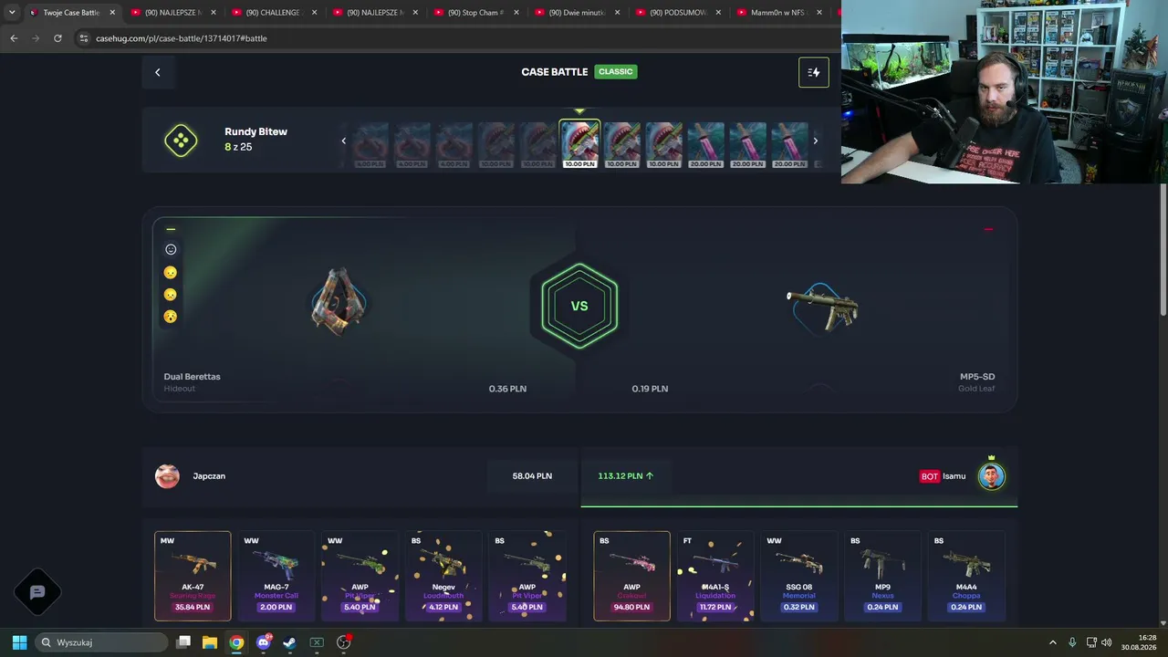Click the 58.04 PLN total for Japczan
The width and height of the screenshot is (1168, 657).
pyautogui.click(x=532, y=476)
